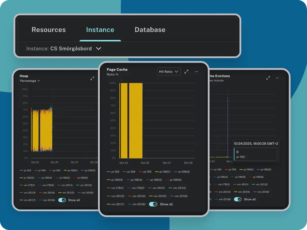Open Cache Evictions more options menu

click(277, 78)
